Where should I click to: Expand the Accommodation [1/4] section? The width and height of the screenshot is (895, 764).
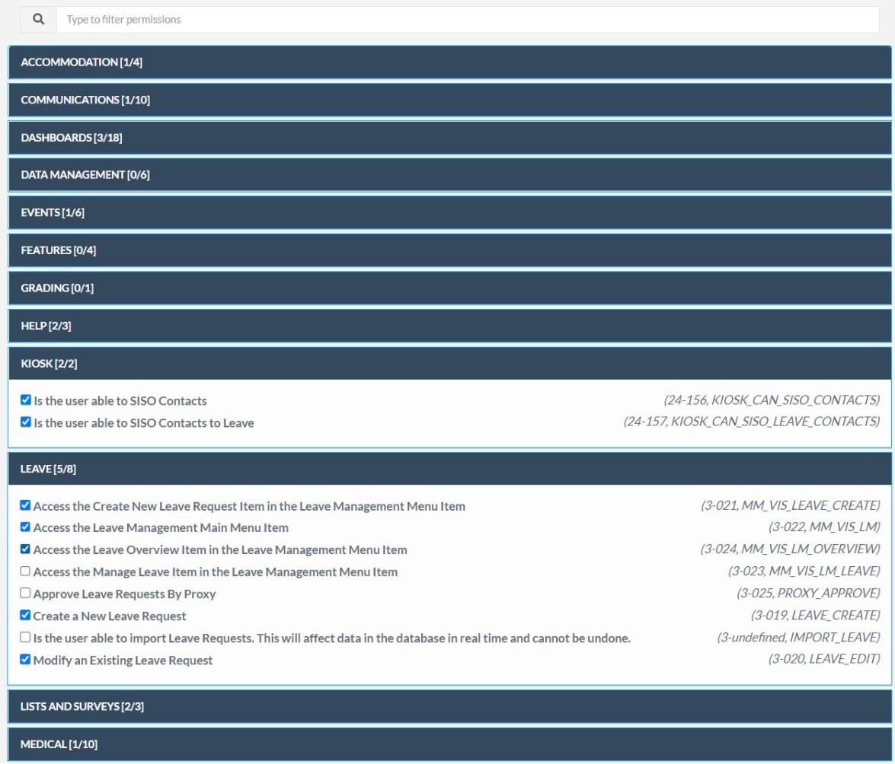tap(449, 62)
